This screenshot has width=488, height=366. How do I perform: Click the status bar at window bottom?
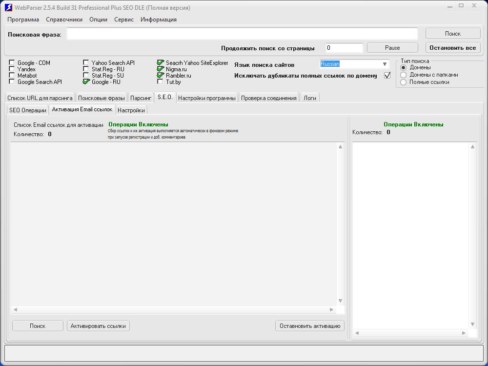244,353
